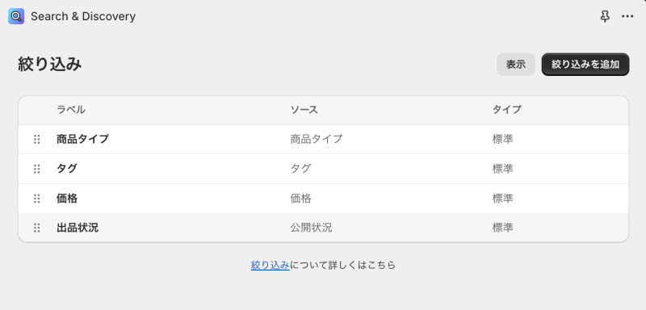Viewport: 646px width, 310px height.
Task: Click drag handle for タグ row
Action: [x=36, y=169]
